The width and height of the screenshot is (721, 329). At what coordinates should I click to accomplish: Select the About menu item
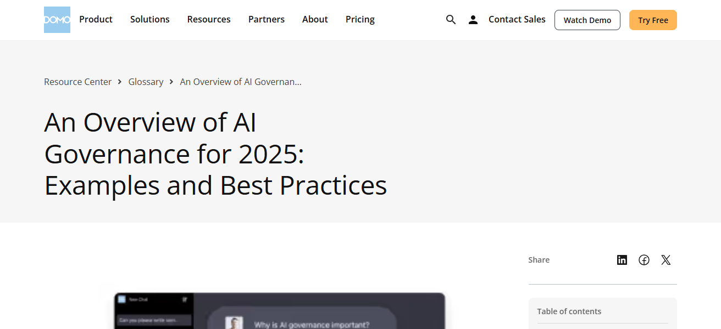point(315,19)
